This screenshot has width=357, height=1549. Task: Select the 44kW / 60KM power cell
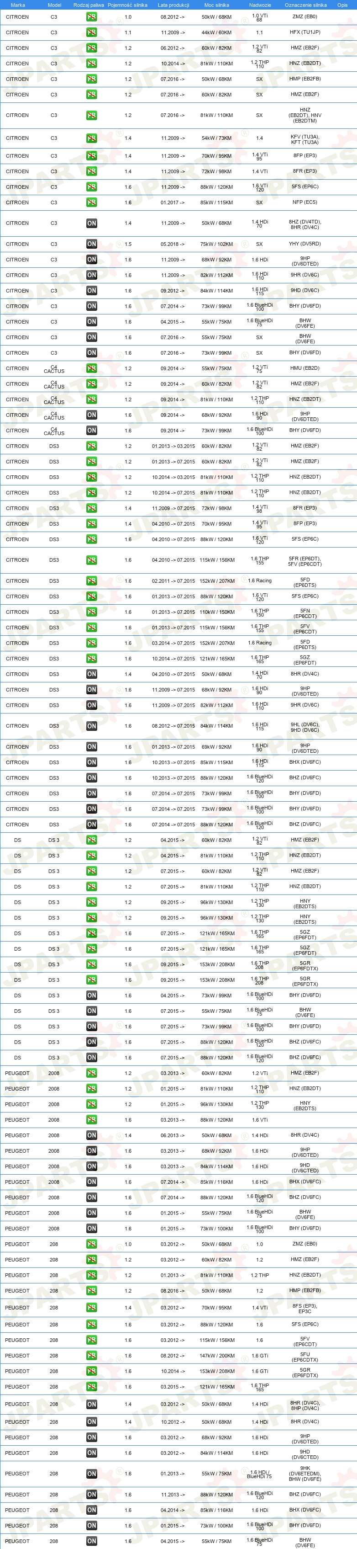(x=216, y=32)
